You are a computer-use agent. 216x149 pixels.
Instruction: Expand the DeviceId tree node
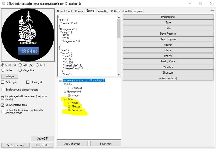point(69,88)
